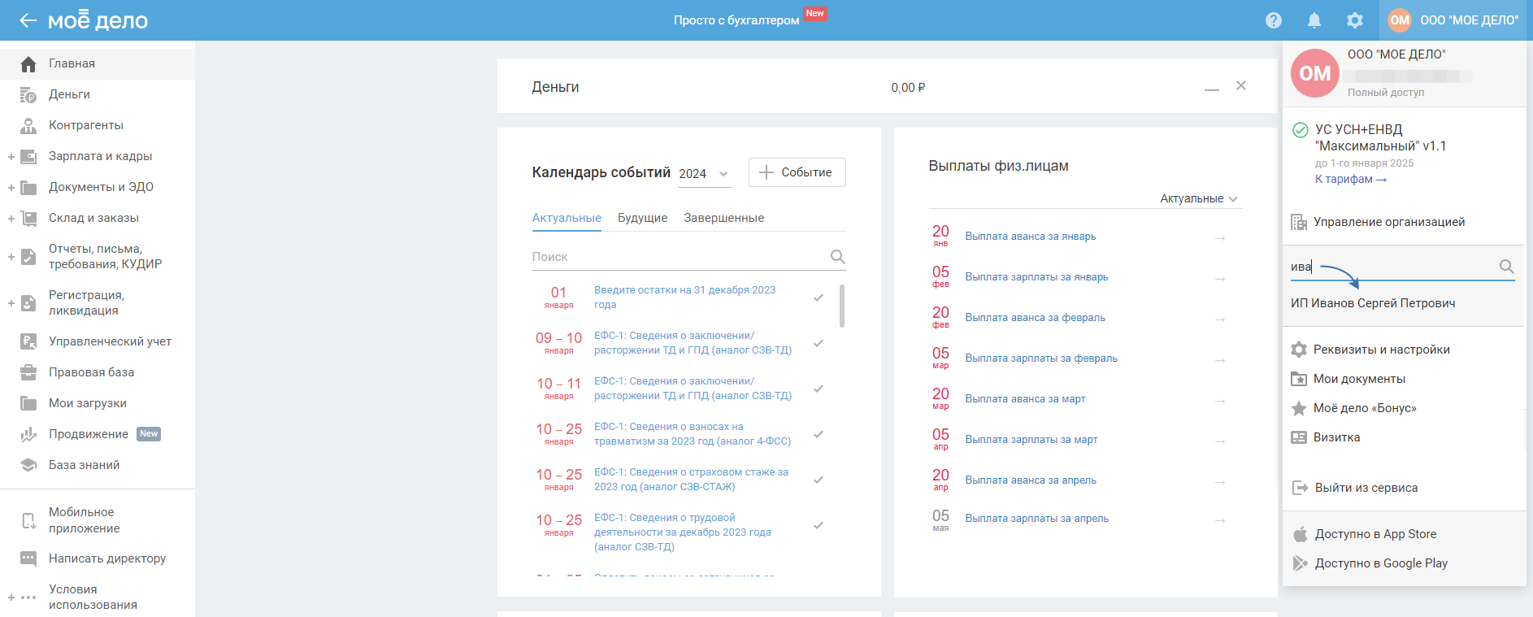1533x617 pixels.
Task: Mark the 09–10 января ЕФС-1 event done
Action: click(x=819, y=343)
